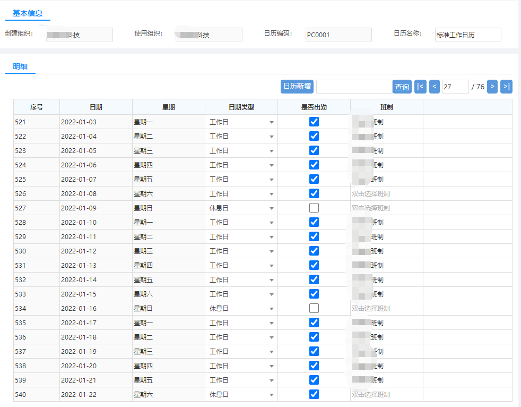Viewport: 521px width, 407px height.
Task: Click the 日期类型 column header
Action: (x=241, y=107)
